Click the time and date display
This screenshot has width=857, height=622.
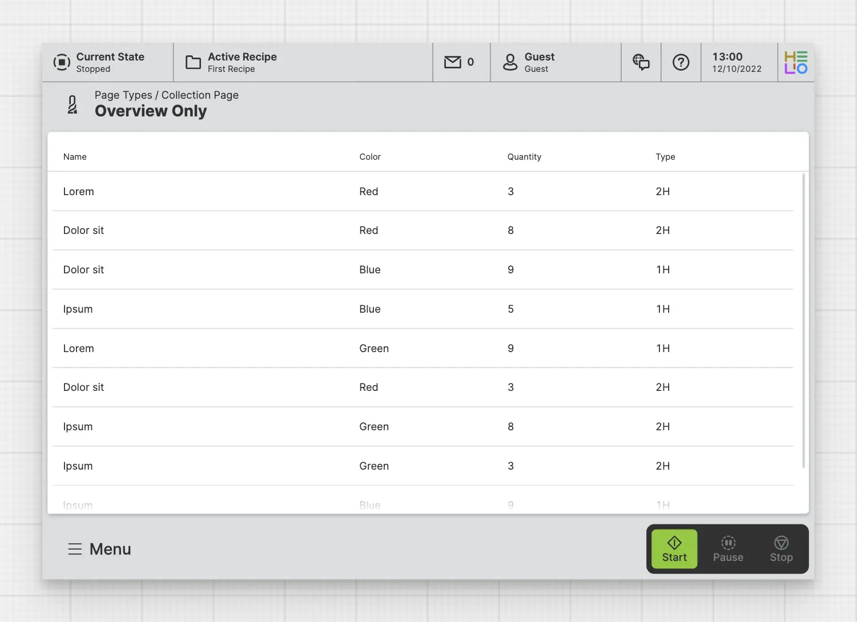(x=737, y=62)
